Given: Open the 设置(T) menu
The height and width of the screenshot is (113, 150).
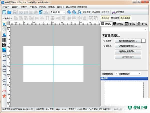Looking at the screenshot, I should click(x=51, y=7).
